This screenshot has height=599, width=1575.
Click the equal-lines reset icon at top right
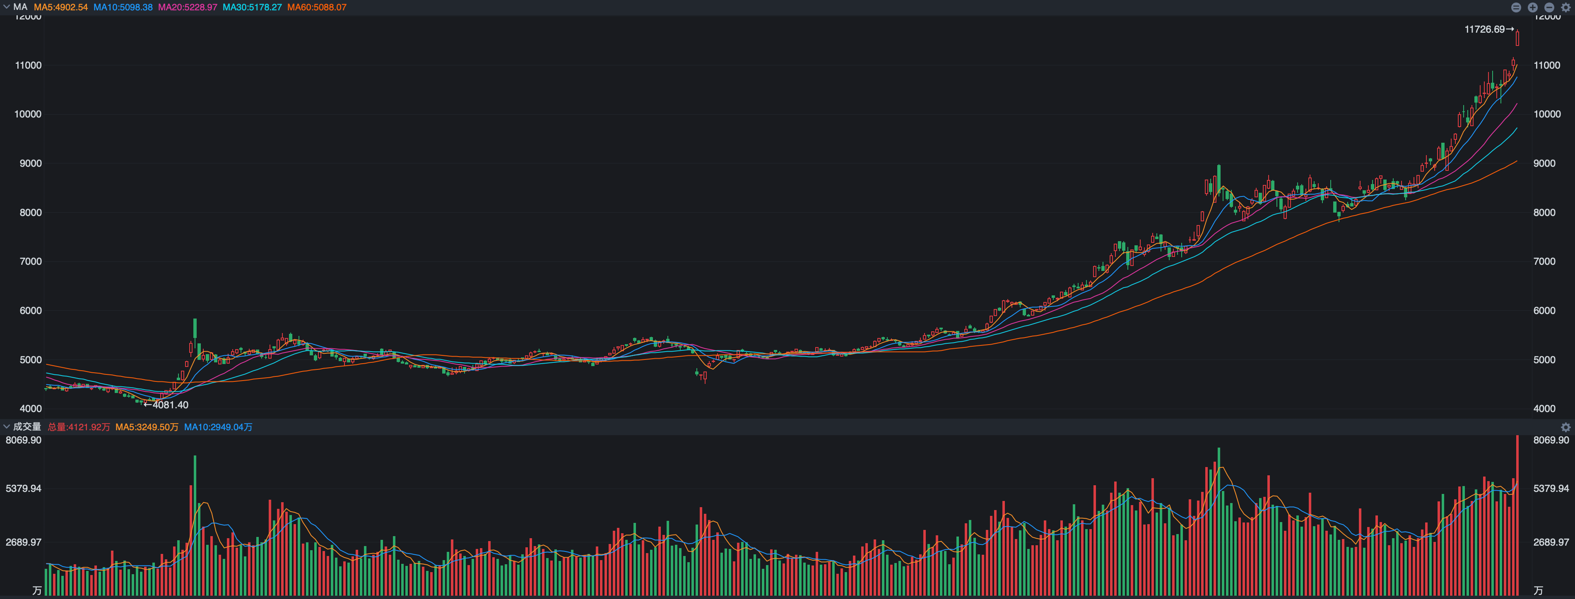tap(1516, 7)
